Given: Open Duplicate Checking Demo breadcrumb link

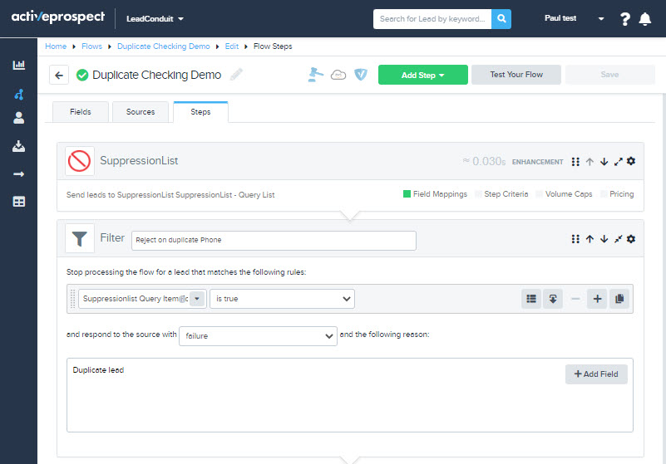Looking at the screenshot, I should [x=164, y=46].
